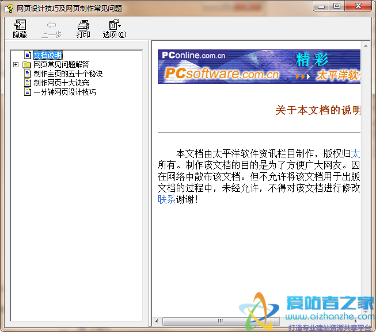Open the 一分钟网页设计技巧 topic
Image resolution: width=376 pixels, height=332 pixels.
click(x=64, y=92)
